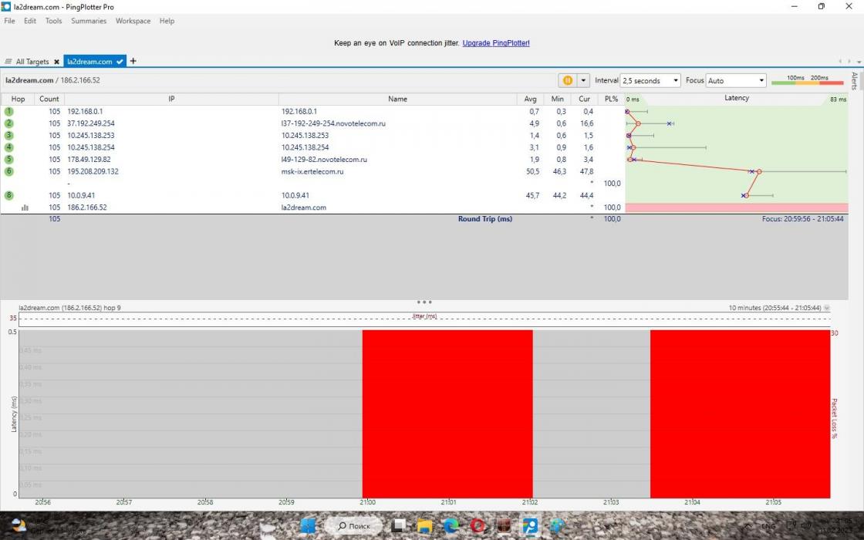Open the Alerts side panel

(x=854, y=81)
